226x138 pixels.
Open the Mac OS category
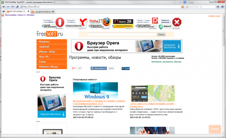pyautogui.click(x=52, y=57)
